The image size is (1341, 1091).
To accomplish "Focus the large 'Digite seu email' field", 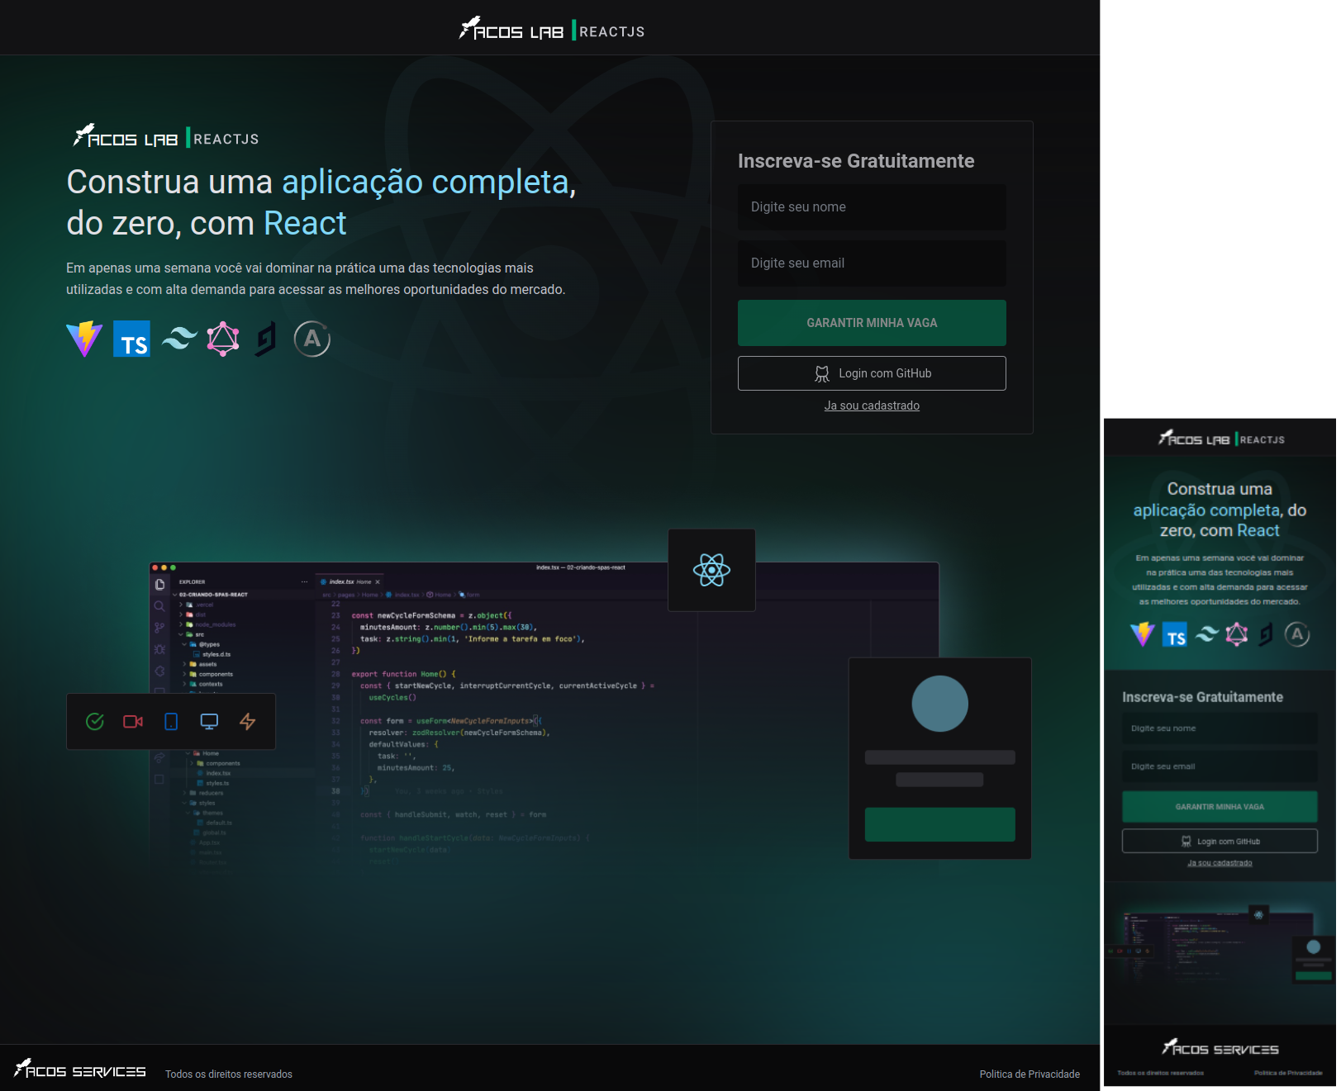I will [x=872, y=263].
